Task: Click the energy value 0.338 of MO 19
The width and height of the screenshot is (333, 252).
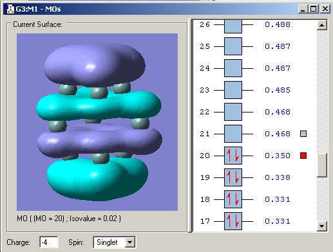Action: (278, 177)
